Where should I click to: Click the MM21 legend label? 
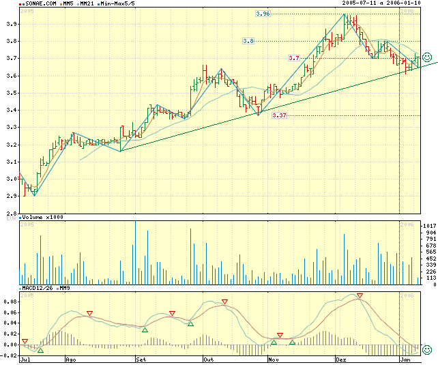[x=87, y=3]
